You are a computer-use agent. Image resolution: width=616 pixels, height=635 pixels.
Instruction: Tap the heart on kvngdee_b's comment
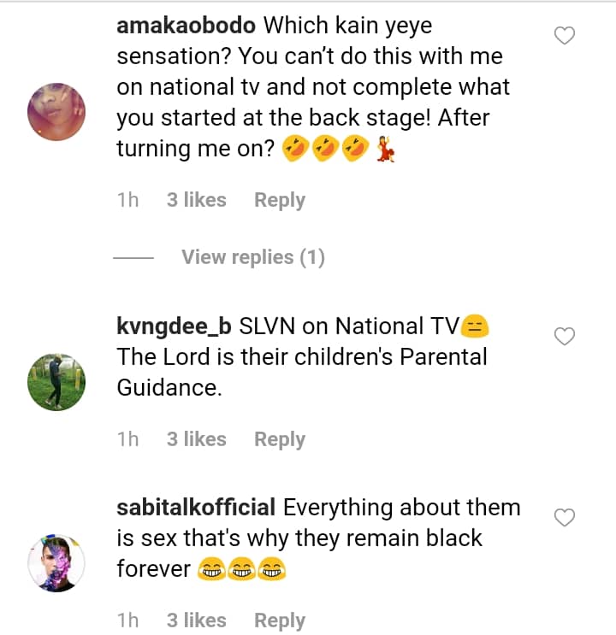[565, 337]
